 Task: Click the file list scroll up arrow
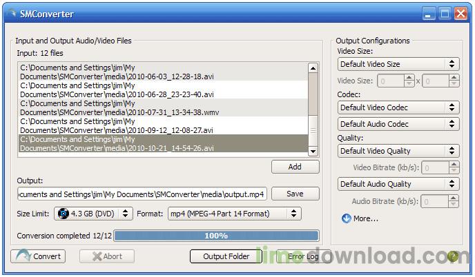[313, 68]
